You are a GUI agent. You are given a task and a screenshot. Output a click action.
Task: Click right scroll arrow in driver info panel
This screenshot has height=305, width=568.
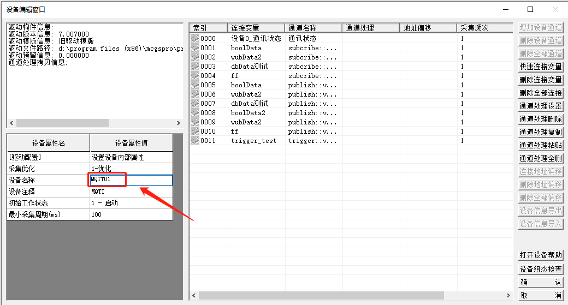(x=178, y=123)
